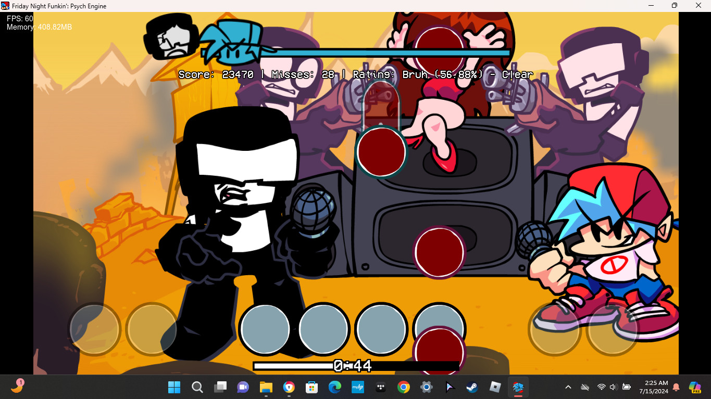711x399 pixels.
Task: Launch Microsoft Edge from the taskbar
Action: tap(334, 387)
